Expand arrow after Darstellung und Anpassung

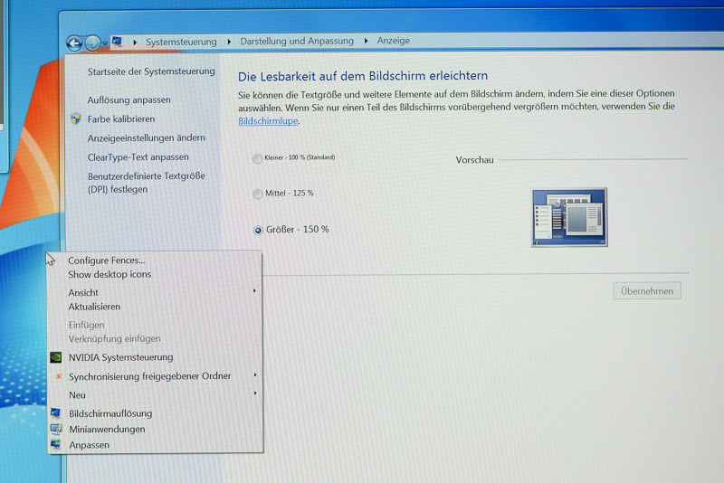coord(367,41)
